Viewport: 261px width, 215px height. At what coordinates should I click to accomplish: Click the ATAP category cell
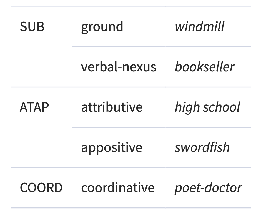coord(34,107)
